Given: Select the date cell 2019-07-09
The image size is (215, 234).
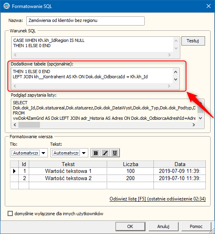Looking at the screenshot, I should (179, 171).
